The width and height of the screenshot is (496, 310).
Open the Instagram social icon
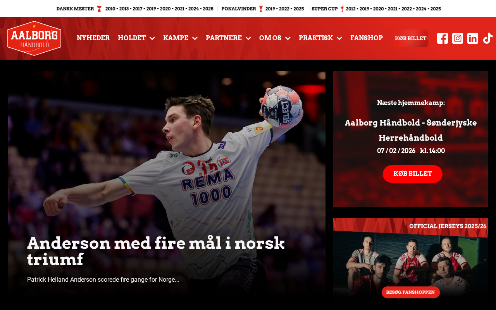click(458, 38)
